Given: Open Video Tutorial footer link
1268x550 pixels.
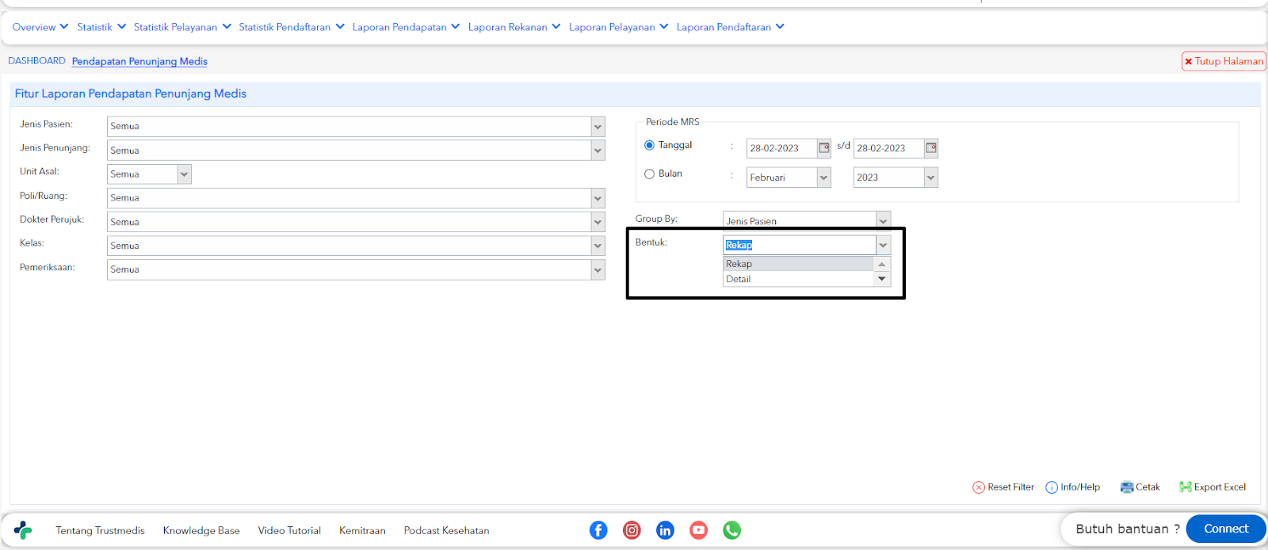Looking at the screenshot, I should [289, 530].
